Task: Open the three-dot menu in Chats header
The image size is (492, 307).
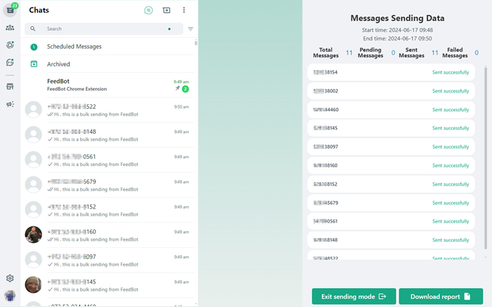Action: click(x=184, y=10)
